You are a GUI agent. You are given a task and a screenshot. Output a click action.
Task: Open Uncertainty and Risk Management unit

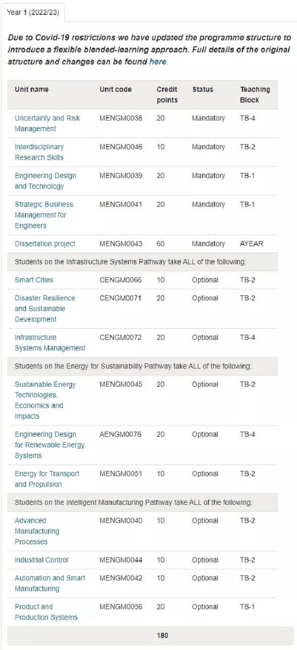pyautogui.click(x=47, y=123)
